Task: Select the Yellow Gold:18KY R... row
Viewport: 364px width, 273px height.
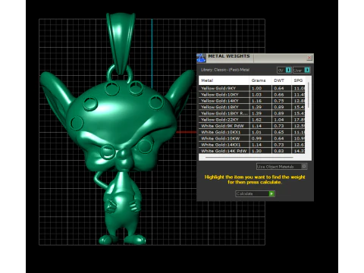Action: (x=253, y=113)
